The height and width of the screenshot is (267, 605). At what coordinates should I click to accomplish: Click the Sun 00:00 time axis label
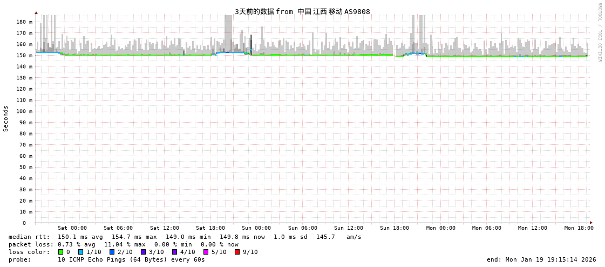256,228
